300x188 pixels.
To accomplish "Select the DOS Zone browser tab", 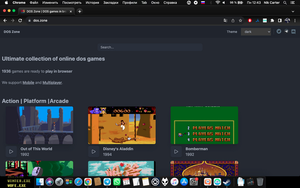I will point(46,12).
